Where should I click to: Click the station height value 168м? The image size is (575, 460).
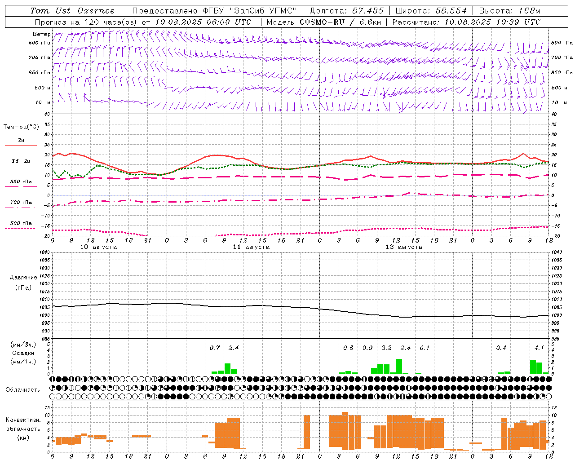coord(531,11)
